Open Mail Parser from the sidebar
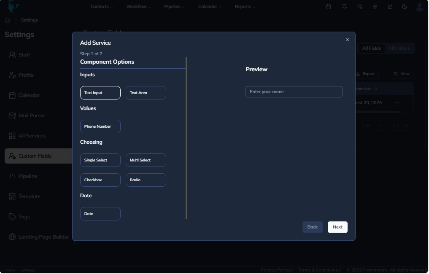Screen dimensions: 429x274 coord(32,115)
